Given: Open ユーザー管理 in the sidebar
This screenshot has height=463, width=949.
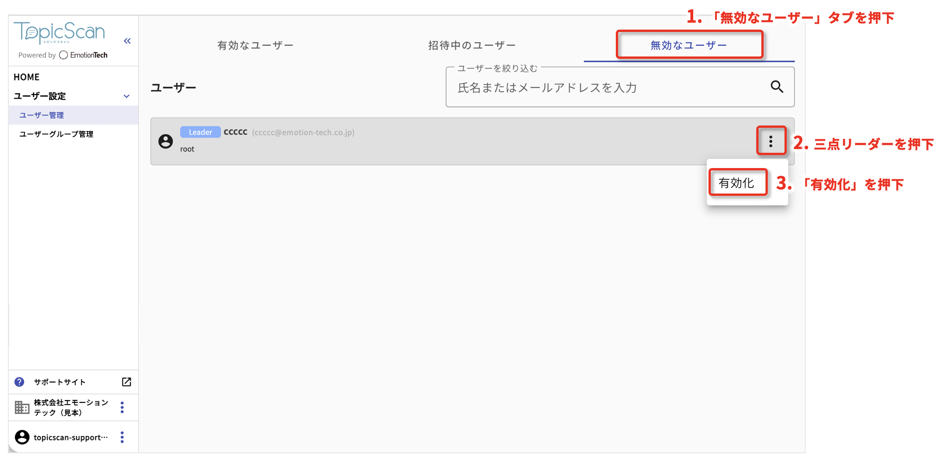Looking at the screenshot, I should [42, 115].
